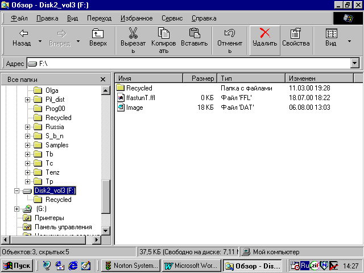Close the Все папки folder pane
The height and width of the screenshot is (273, 364).
tap(103, 80)
